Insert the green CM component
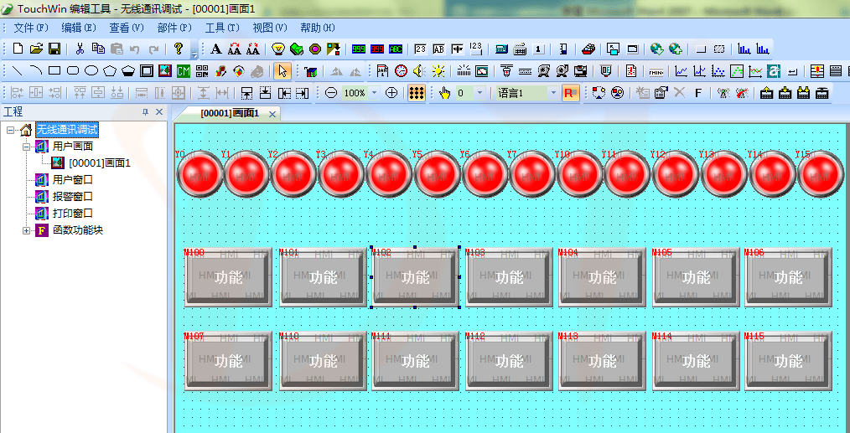 coord(184,71)
